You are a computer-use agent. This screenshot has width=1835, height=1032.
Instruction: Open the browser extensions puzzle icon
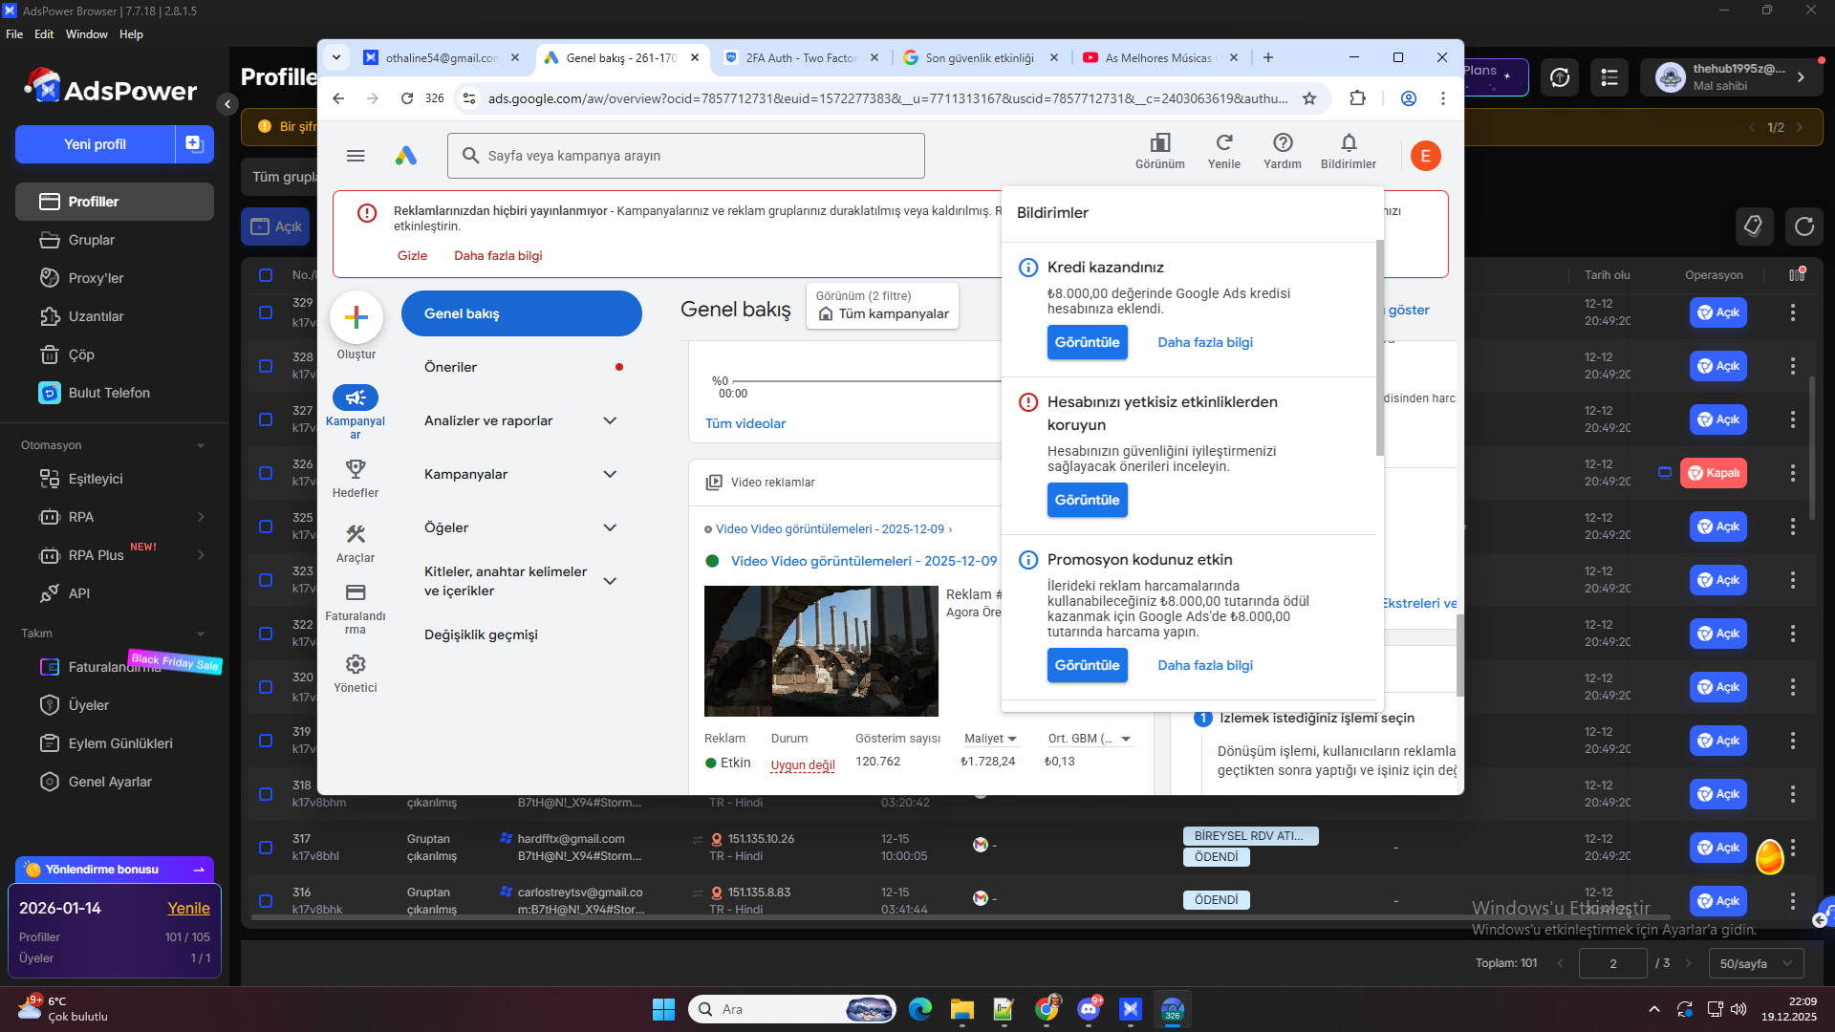(x=1357, y=98)
